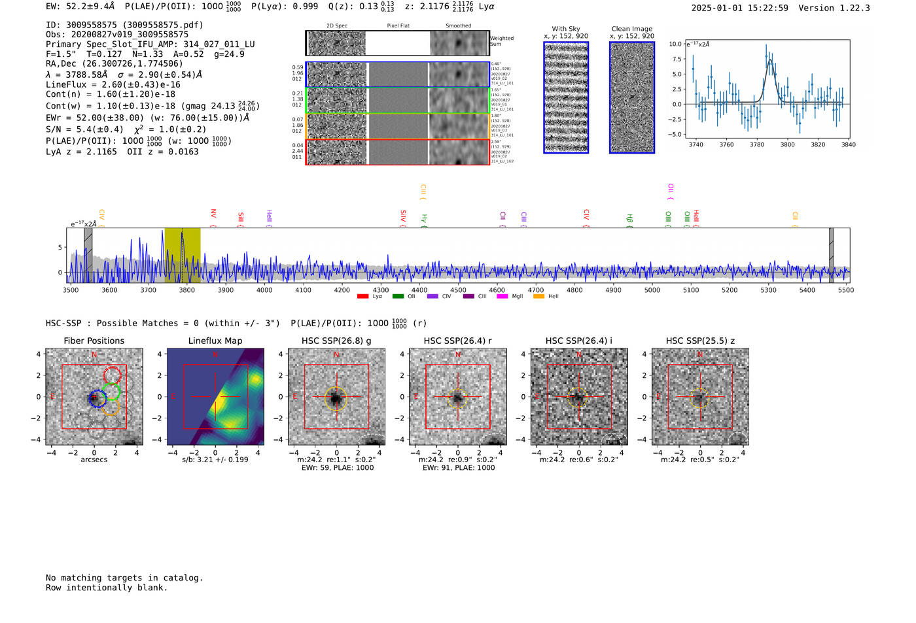Select the yellow highlighted emission line region
The width and height of the screenshot is (916, 623).
pos(183,256)
